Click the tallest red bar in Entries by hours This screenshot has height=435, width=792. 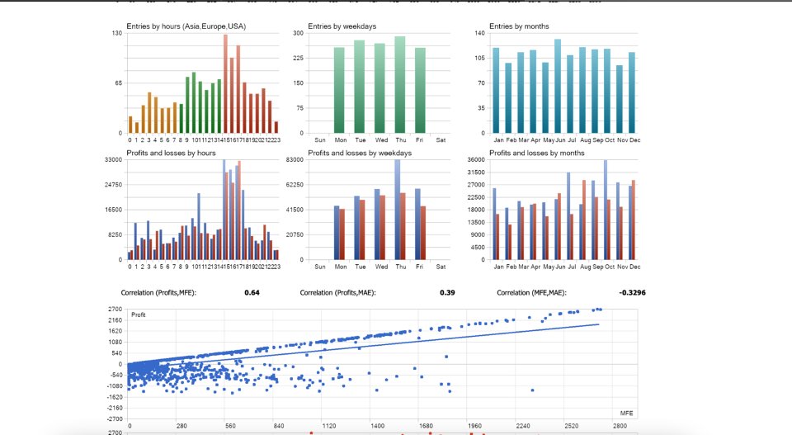tap(226, 84)
